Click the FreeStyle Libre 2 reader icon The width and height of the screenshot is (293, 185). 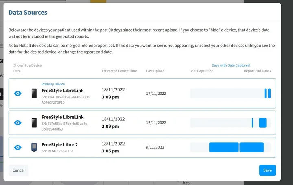34,147
